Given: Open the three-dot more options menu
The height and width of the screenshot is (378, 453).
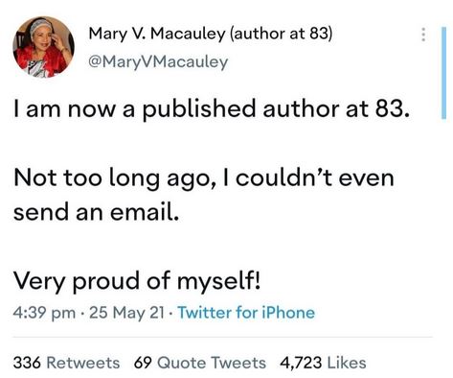Looking at the screenshot, I should (x=423, y=35).
